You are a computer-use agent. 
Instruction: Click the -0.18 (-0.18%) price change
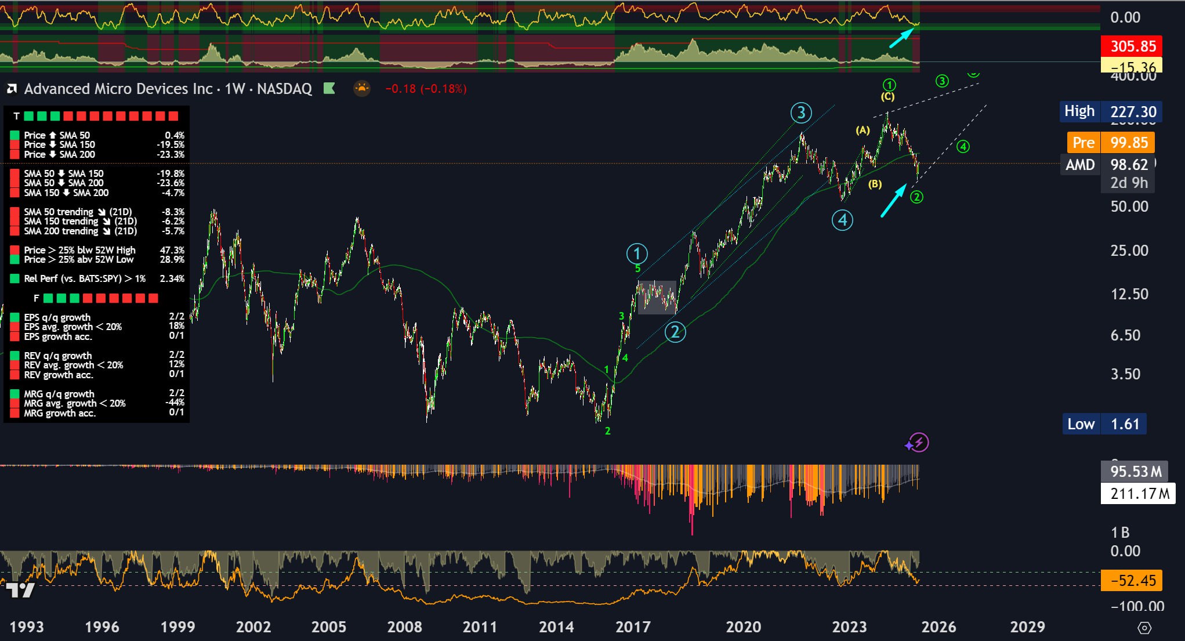[x=426, y=89]
